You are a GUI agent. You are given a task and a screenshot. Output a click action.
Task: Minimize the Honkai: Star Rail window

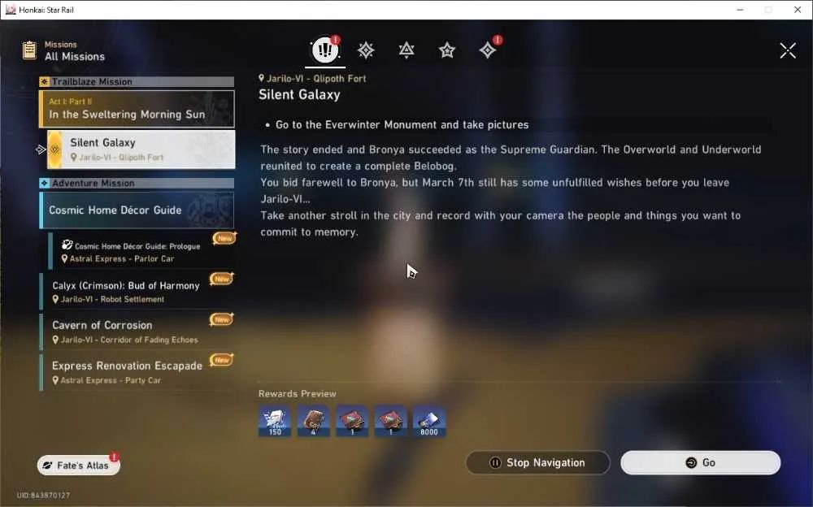740,9
